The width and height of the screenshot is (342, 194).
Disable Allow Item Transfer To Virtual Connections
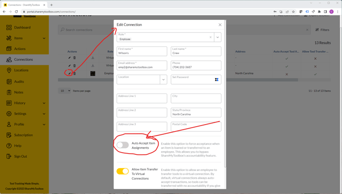(123, 172)
